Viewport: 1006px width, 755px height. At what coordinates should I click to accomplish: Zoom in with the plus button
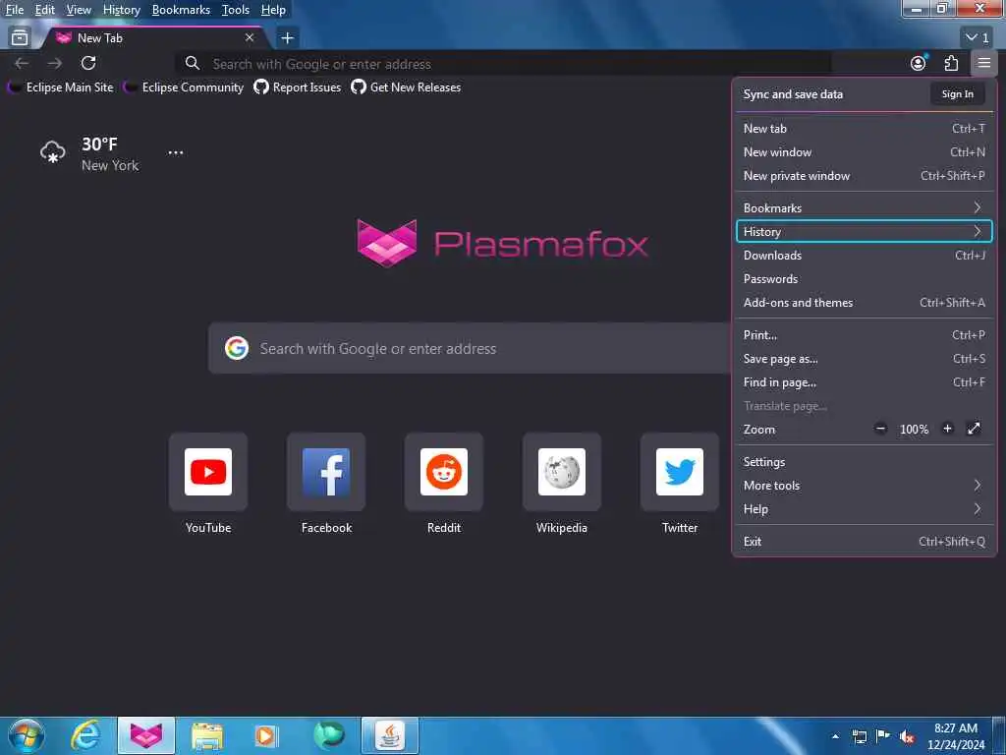tap(948, 429)
